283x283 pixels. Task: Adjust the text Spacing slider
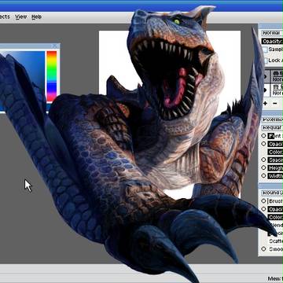click(x=275, y=160)
